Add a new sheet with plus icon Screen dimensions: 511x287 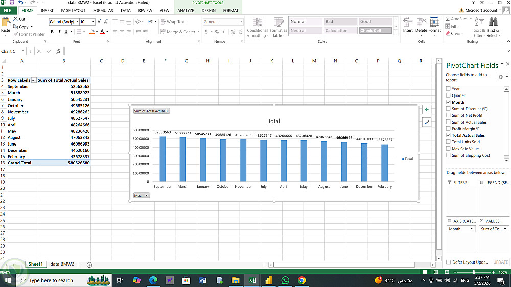(x=89, y=265)
